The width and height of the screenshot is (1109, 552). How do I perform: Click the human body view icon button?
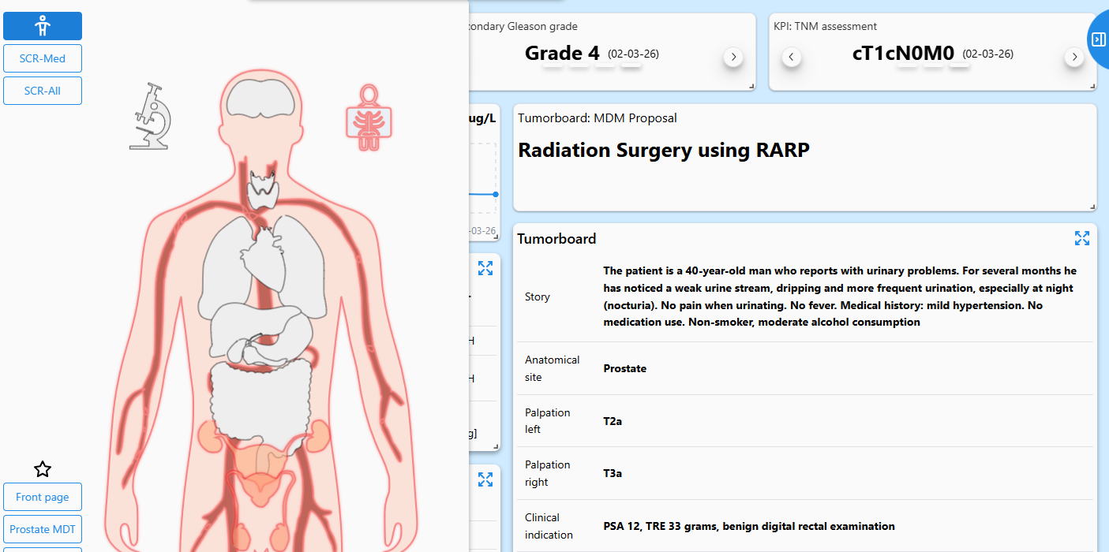(x=43, y=26)
